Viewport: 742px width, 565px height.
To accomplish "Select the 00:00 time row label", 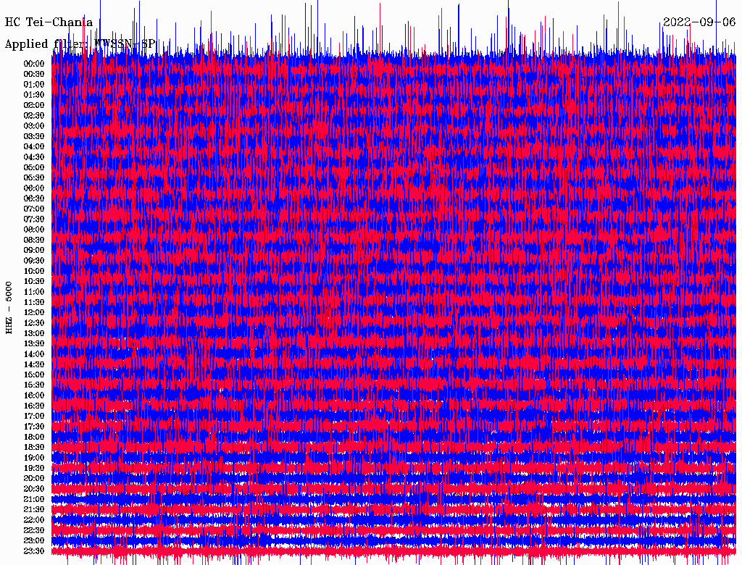I will (34, 64).
